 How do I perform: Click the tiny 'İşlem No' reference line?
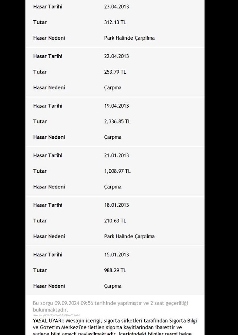(x=56, y=315)
